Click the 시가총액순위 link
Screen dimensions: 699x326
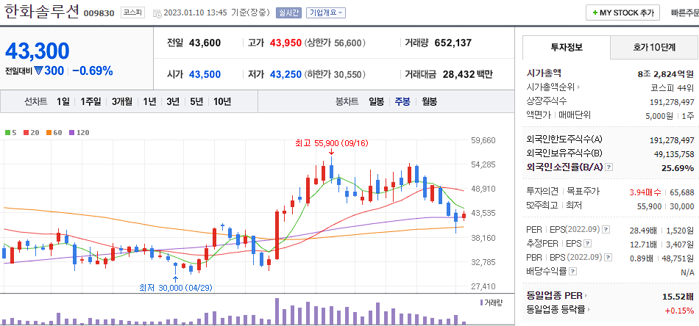(x=550, y=87)
